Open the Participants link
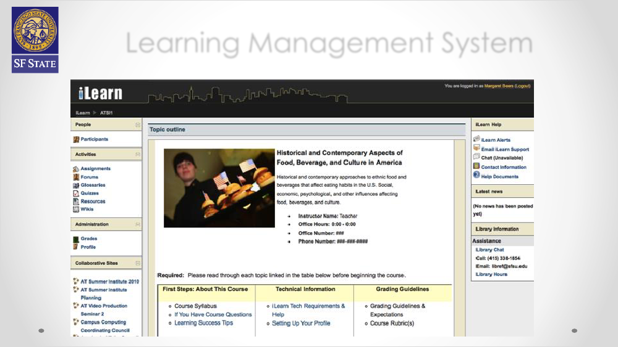 (94, 139)
